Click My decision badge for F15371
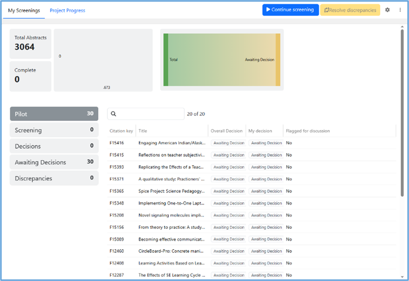The image size is (409, 281). (266, 179)
